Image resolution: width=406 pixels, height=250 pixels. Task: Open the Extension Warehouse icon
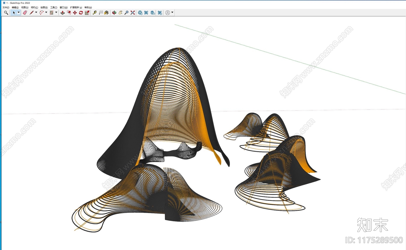pos(146,12)
